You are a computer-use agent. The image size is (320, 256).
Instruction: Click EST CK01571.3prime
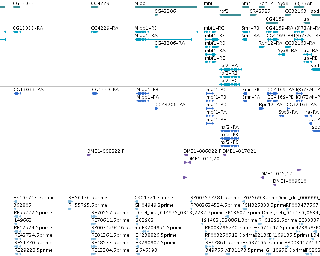pos(154,198)
